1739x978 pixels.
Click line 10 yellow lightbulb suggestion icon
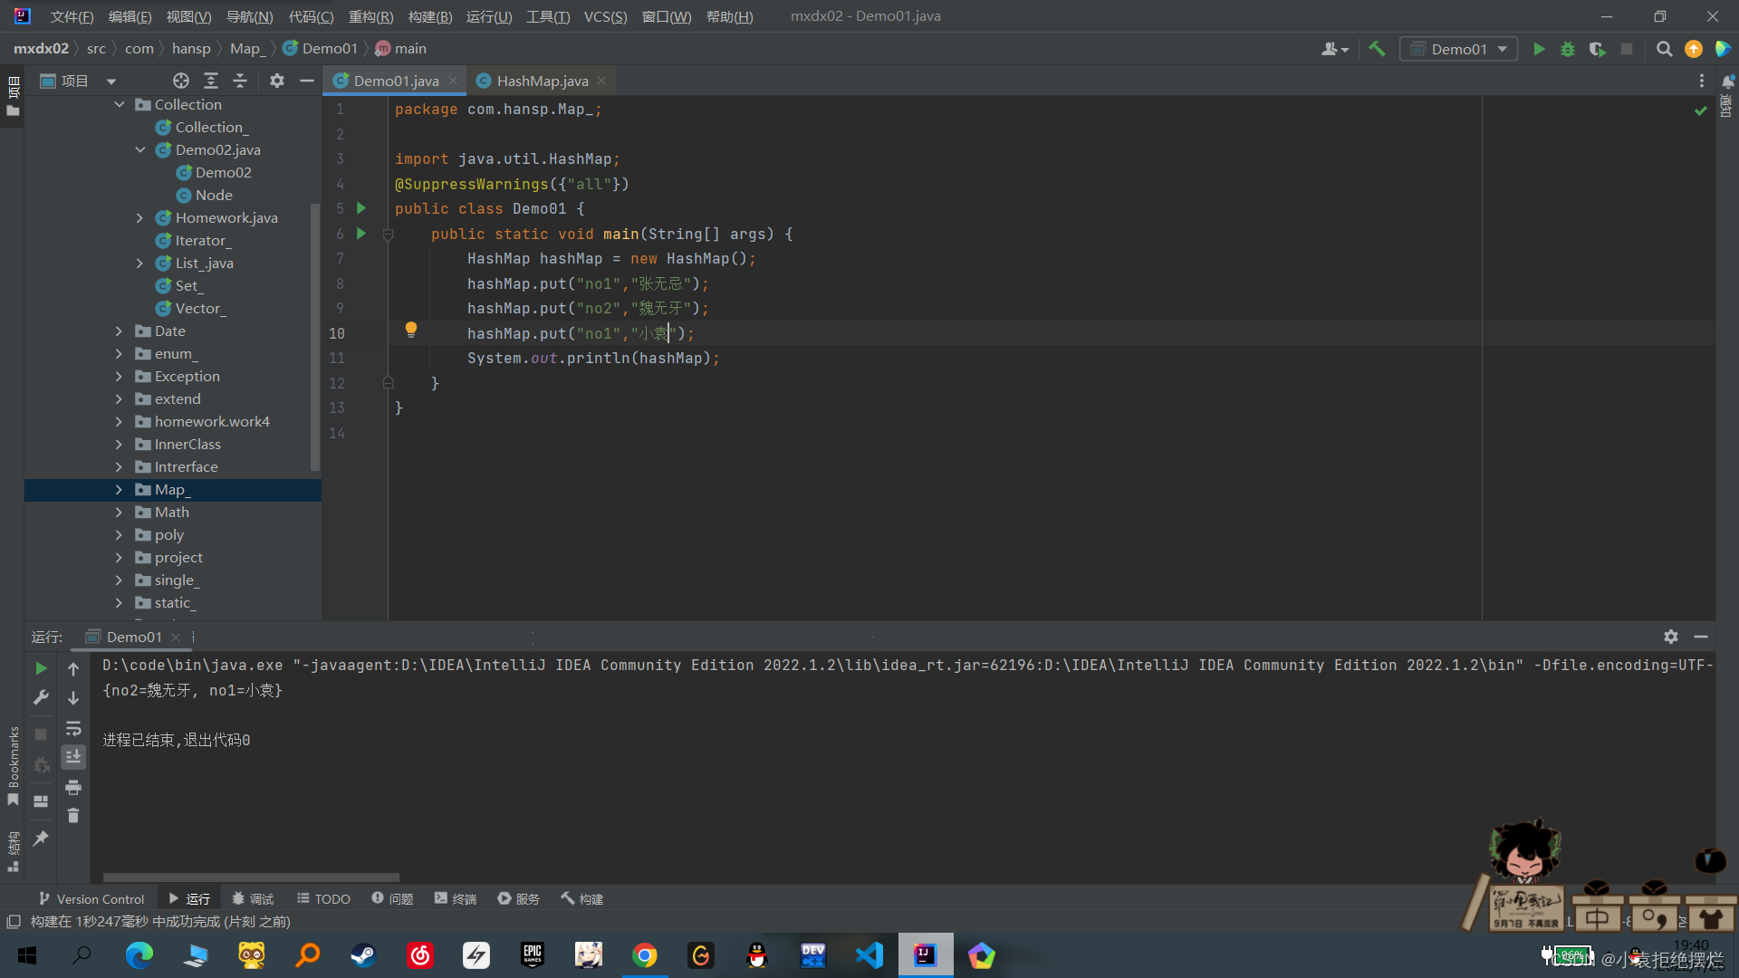point(411,332)
